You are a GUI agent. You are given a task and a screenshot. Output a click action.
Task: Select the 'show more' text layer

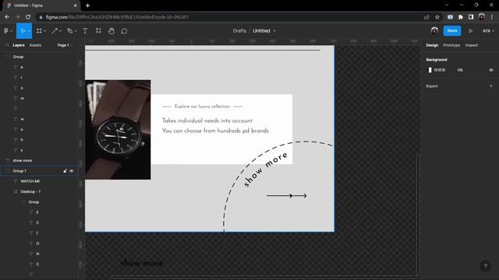click(x=39, y=160)
